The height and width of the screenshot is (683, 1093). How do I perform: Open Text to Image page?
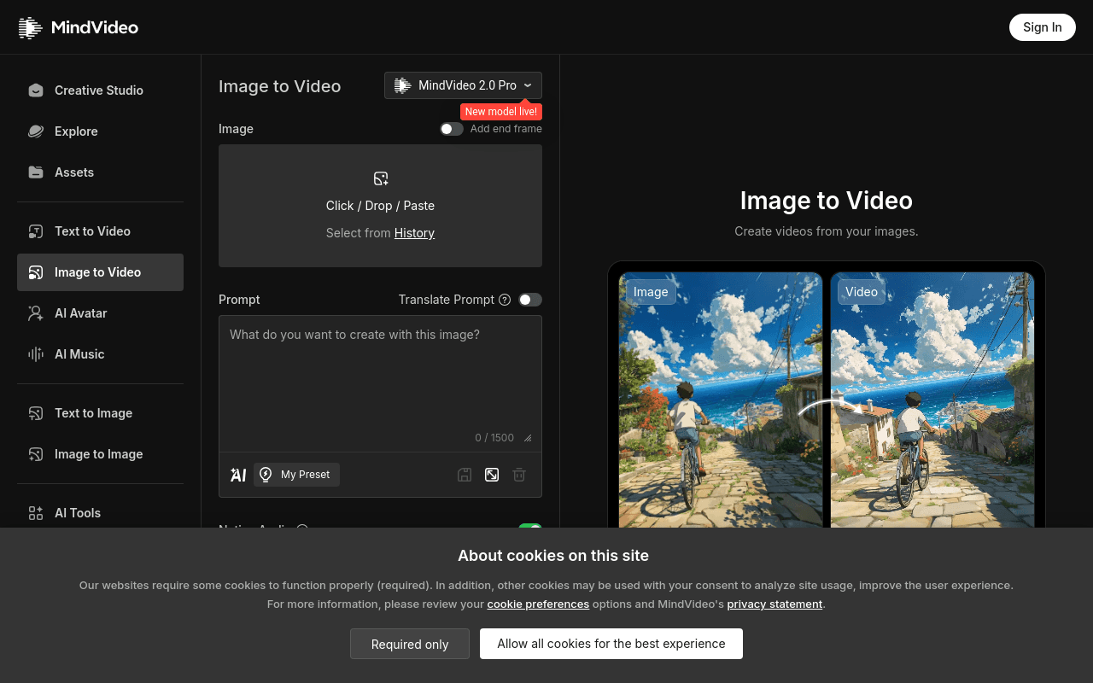[100, 413]
